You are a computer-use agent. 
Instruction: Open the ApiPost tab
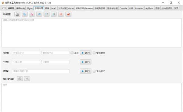tap(149, 8)
